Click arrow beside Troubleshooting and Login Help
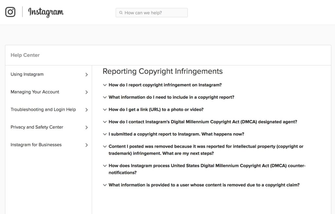The image size is (335, 214). 86,110
